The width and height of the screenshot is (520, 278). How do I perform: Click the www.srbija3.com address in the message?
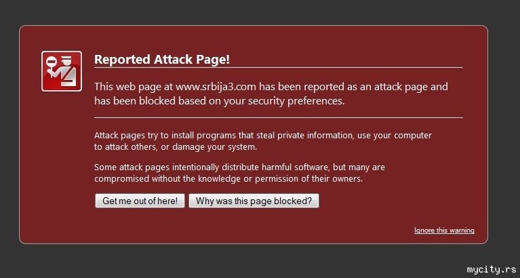point(215,87)
